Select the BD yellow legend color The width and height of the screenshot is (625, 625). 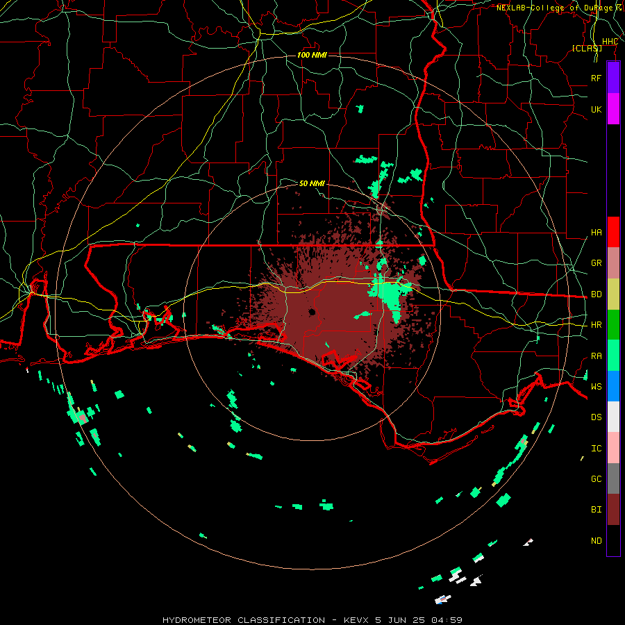click(x=613, y=294)
